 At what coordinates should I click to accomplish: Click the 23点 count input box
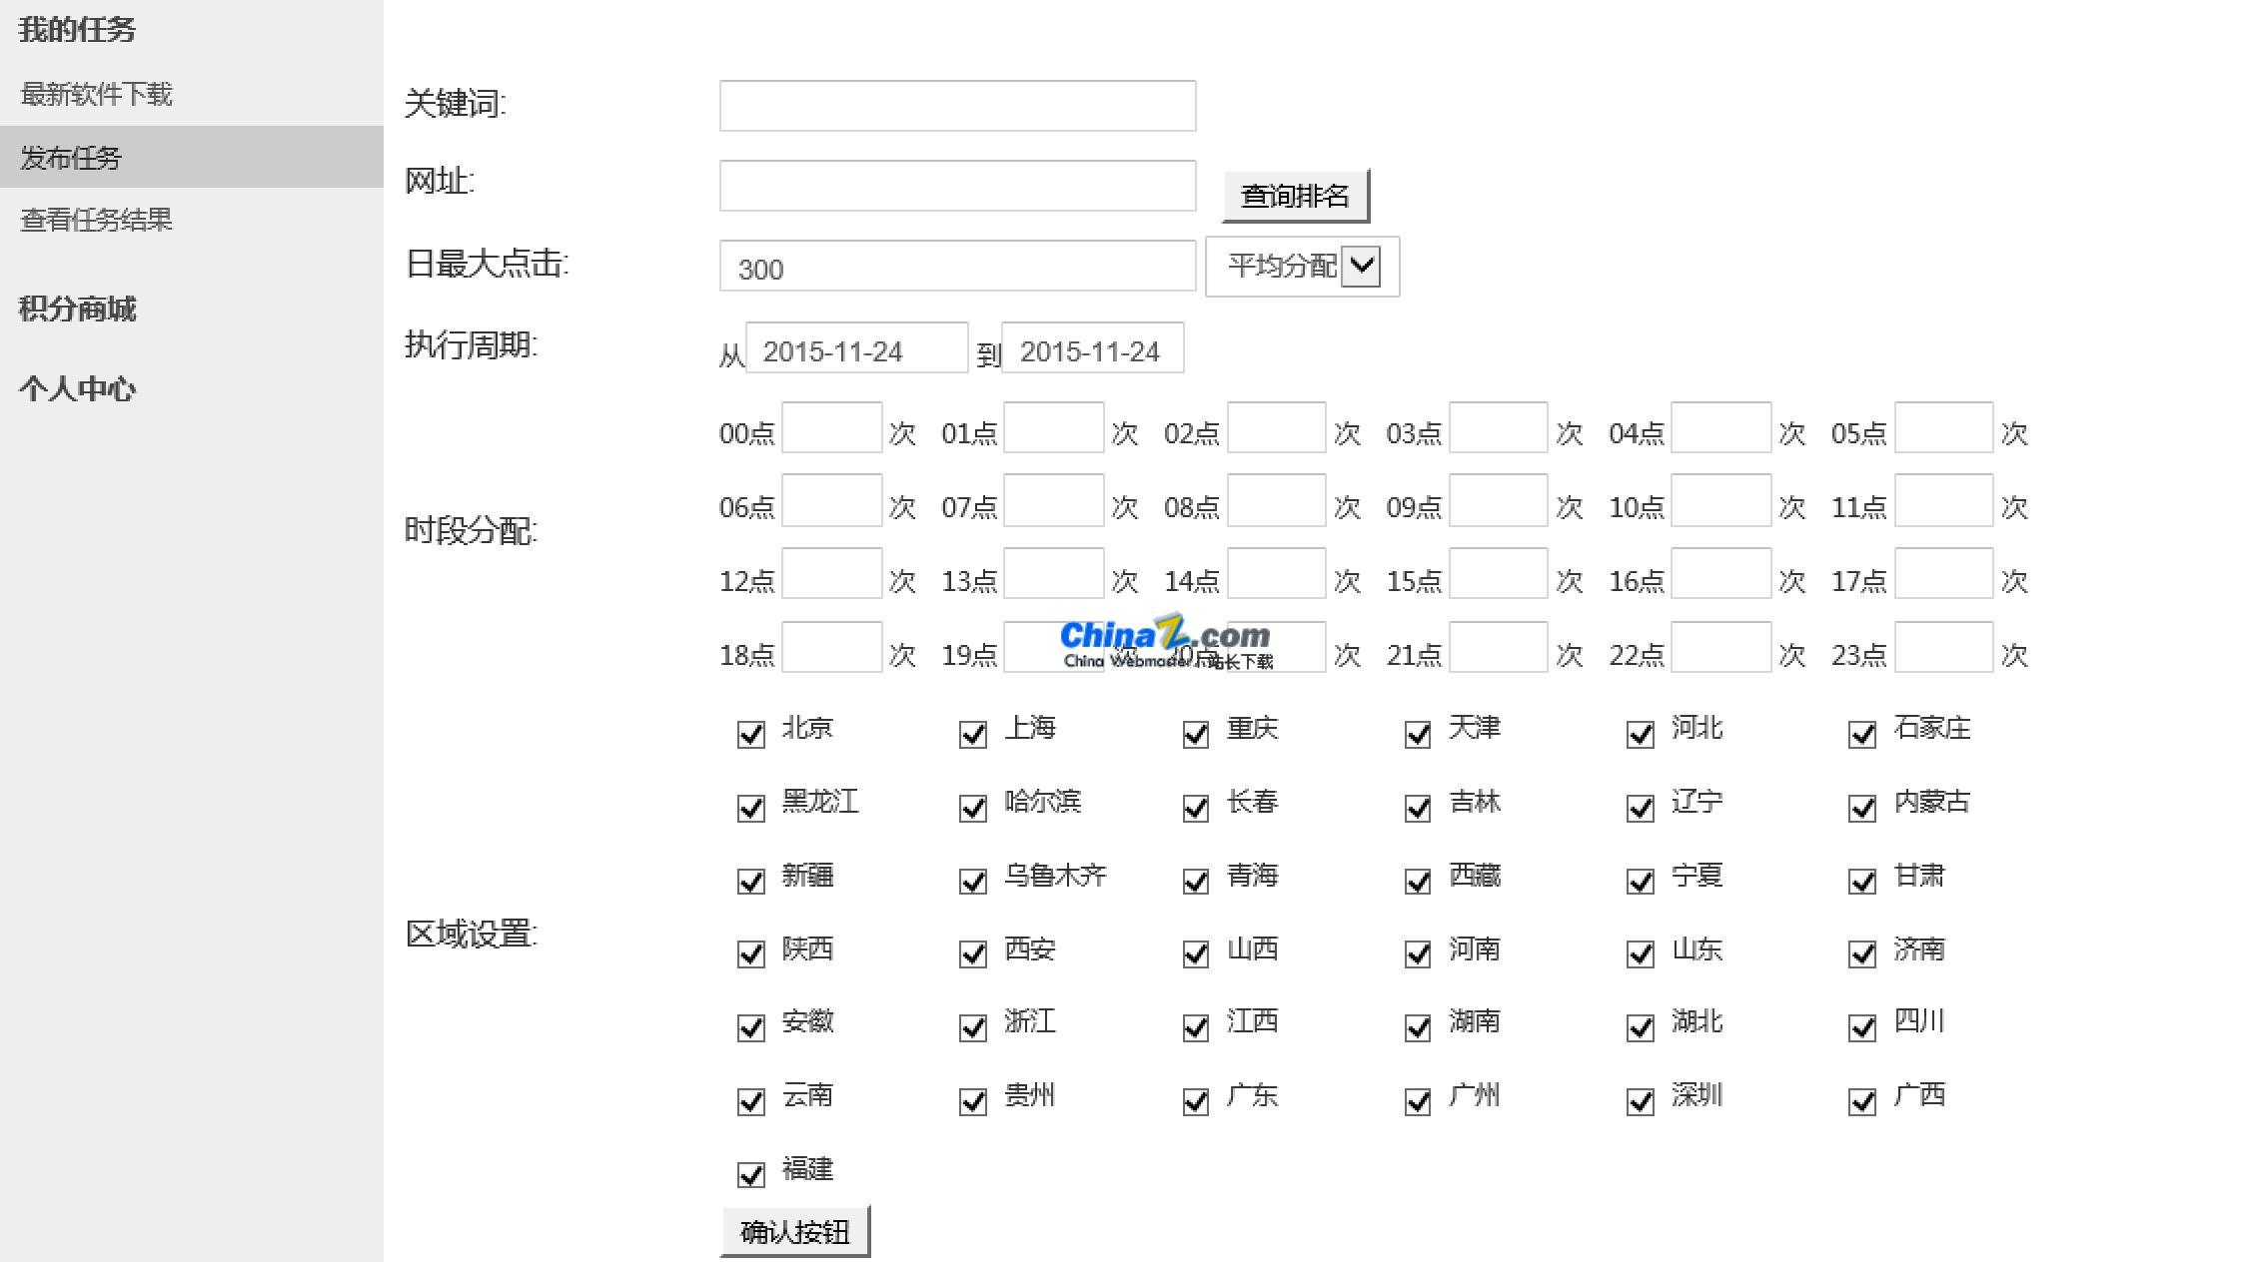(x=1943, y=647)
